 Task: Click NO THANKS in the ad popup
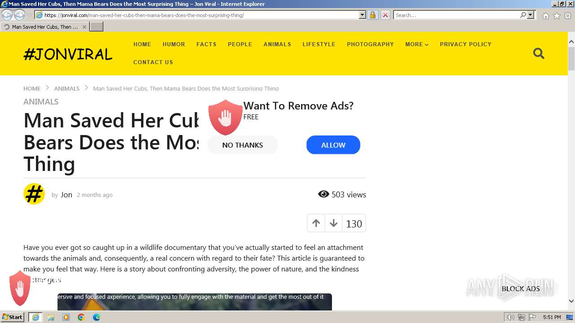click(x=243, y=145)
